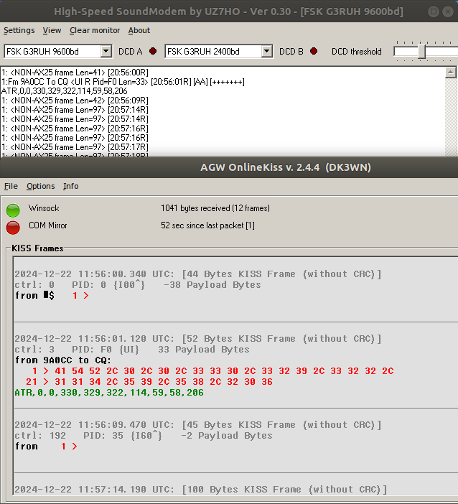Open File menu in AGW OnlineKiss
Image resolution: width=458 pixels, height=504 pixels.
click(x=11, y=186)
